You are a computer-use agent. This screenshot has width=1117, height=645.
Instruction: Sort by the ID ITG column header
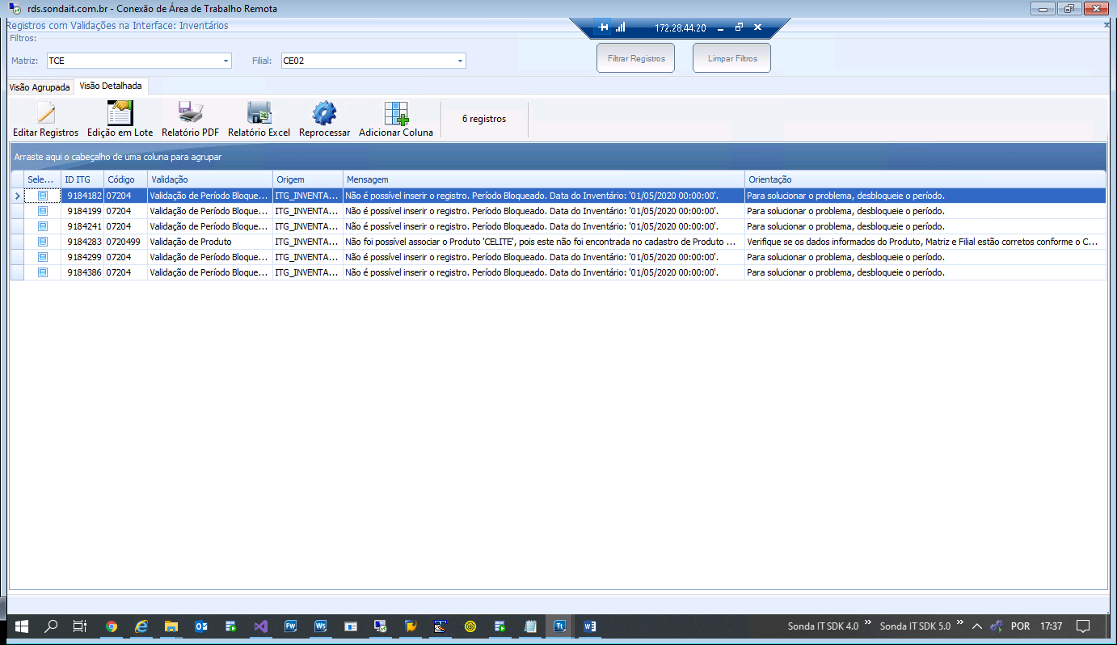coord(82,179)
